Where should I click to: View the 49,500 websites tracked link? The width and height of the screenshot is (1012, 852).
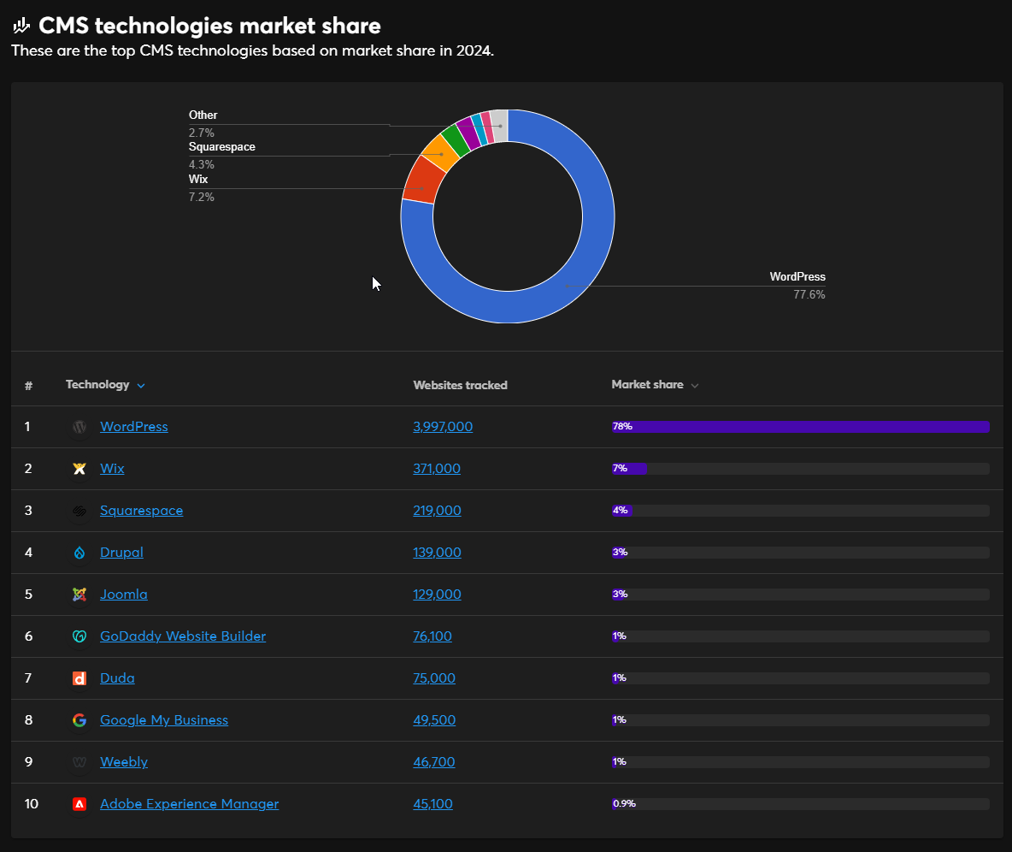pyautogui.click(x=434, y=720)
